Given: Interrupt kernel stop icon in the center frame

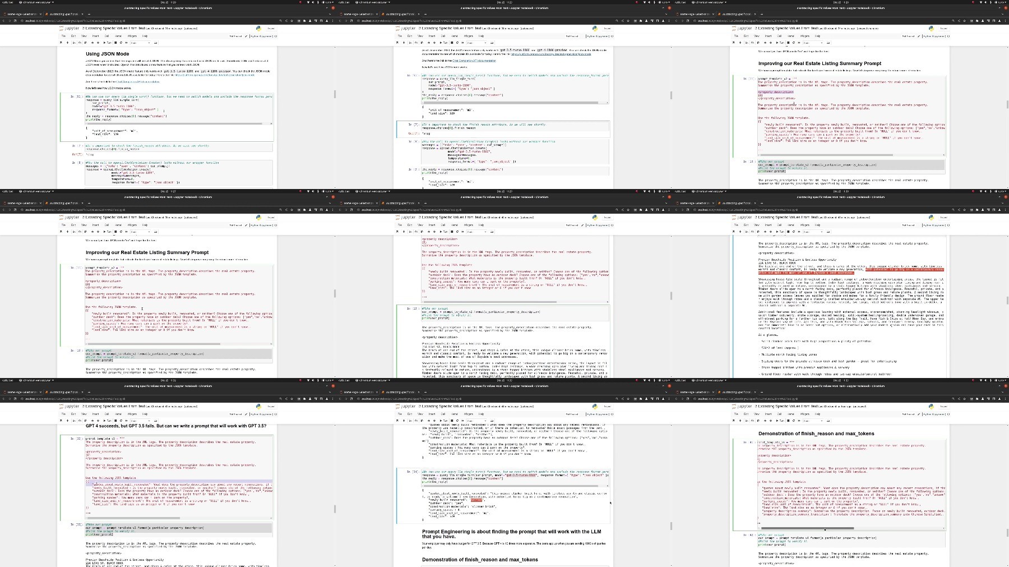Looking at the screenshot, I should point(452,232).
